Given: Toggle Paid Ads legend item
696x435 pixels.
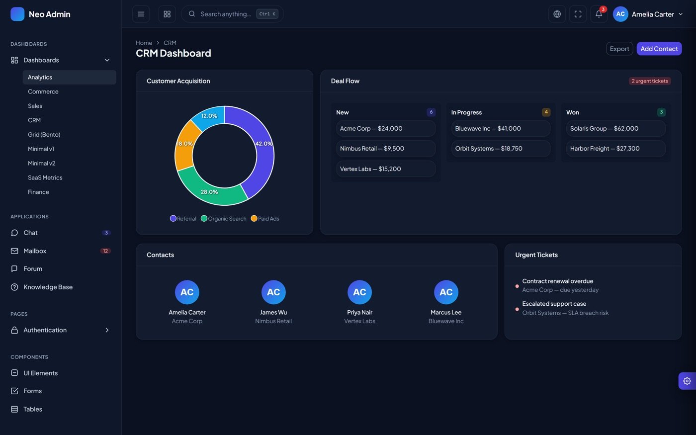Looking at the screenshot, I should [265, 219].
